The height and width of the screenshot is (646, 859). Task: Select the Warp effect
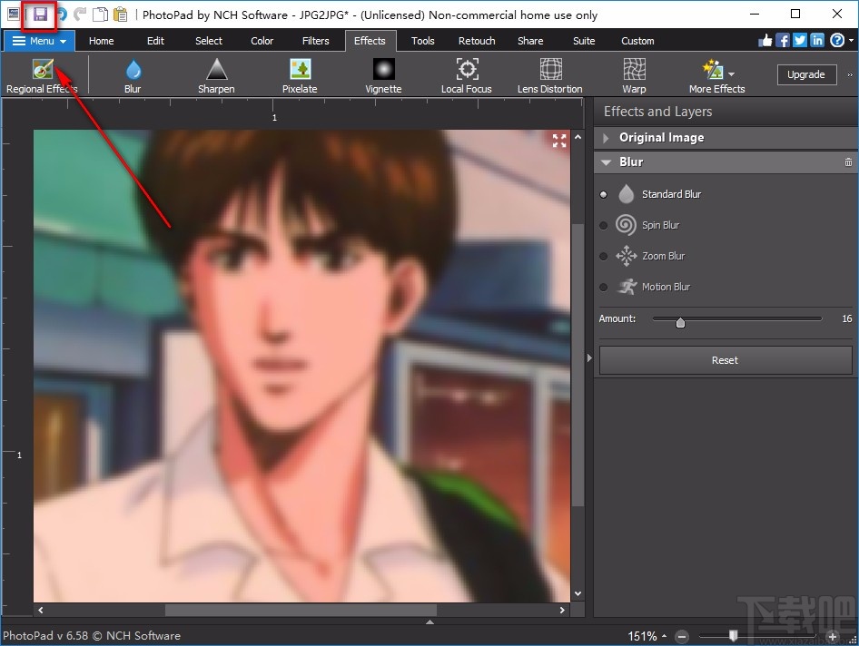[x=633, y=74]
